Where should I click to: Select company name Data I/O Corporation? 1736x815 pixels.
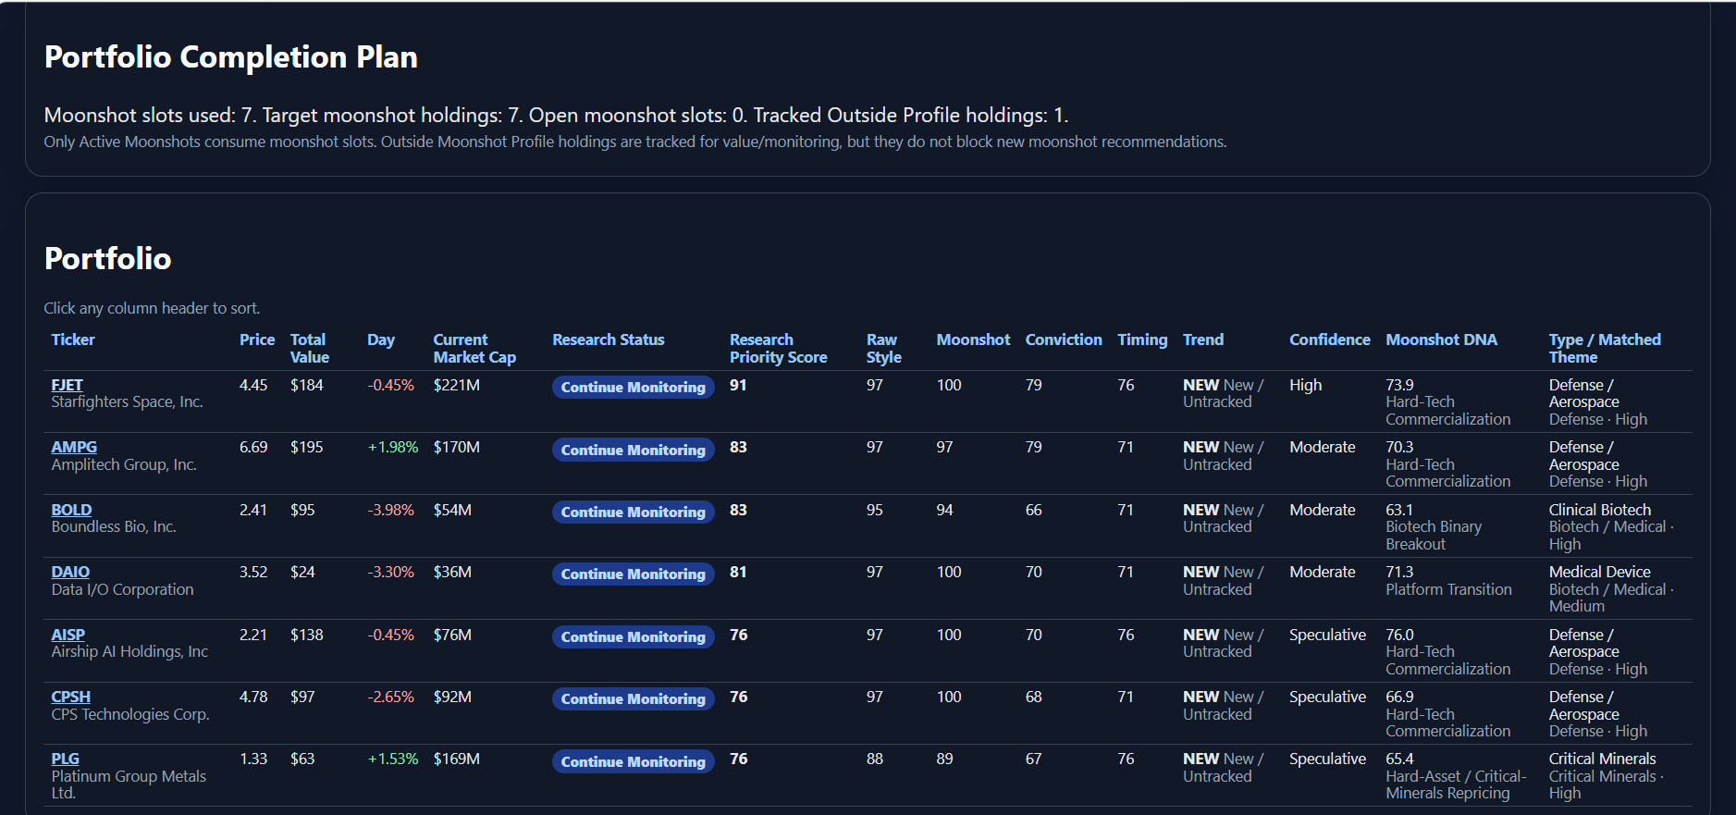tap(122, 589)
